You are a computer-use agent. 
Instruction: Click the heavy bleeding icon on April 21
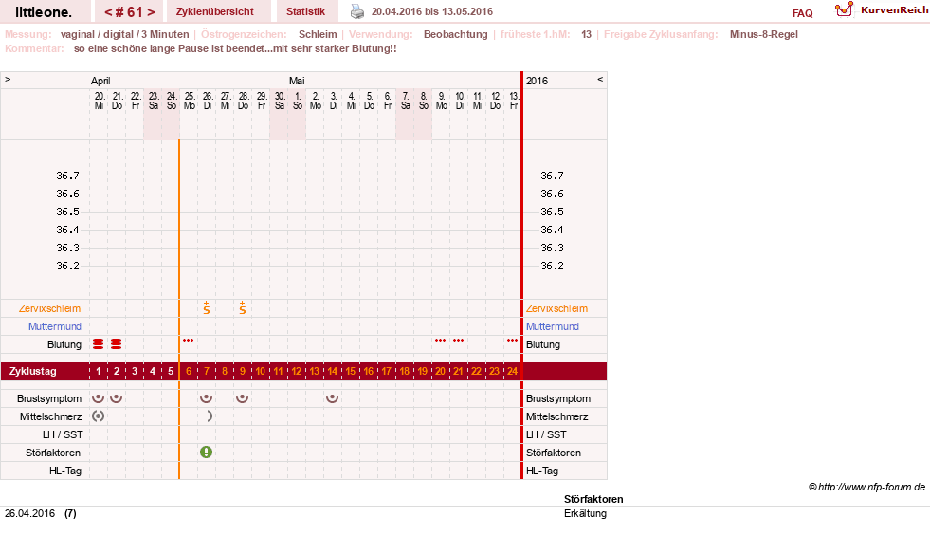[x=117, y=344]
